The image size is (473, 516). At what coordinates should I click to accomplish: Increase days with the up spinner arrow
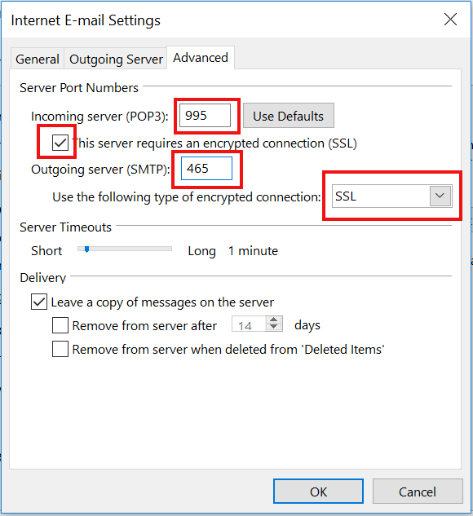pos(273,320)
